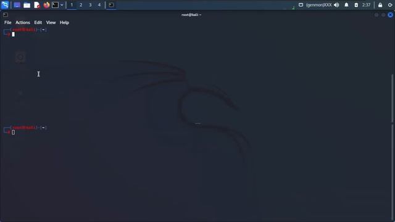Click the lower root@kali prompt text

25,128
